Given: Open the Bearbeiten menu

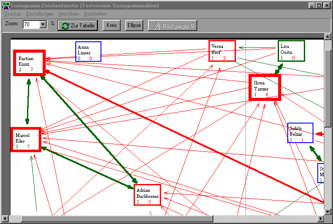Looking at the screenshot, I should pyautogui.click(x=95, y=14).
